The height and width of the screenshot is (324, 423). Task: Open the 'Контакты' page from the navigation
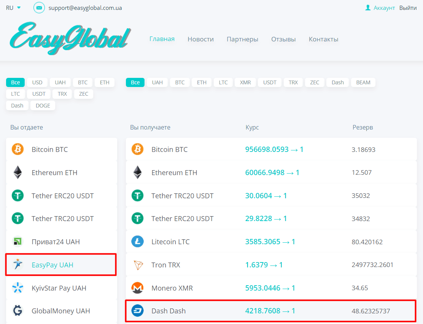pos(323,39)
